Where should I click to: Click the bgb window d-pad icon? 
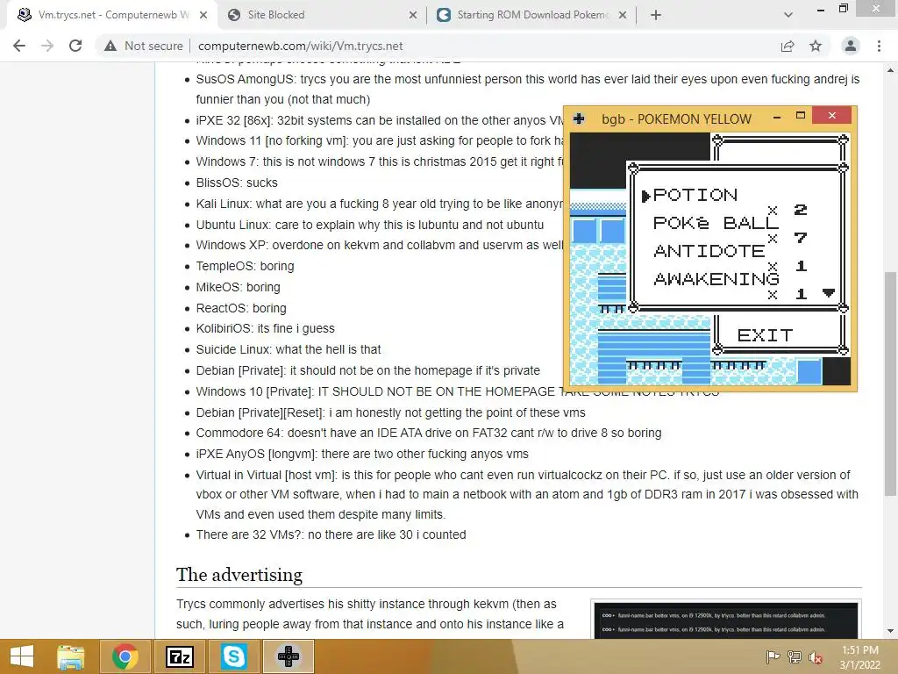click(579, 118)
